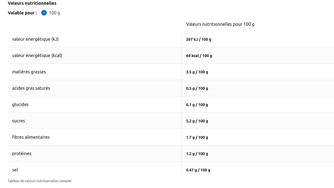
Task: Open the Tableau de valeurs nutritionnelles complet link
Action: [x=40, y=181]
